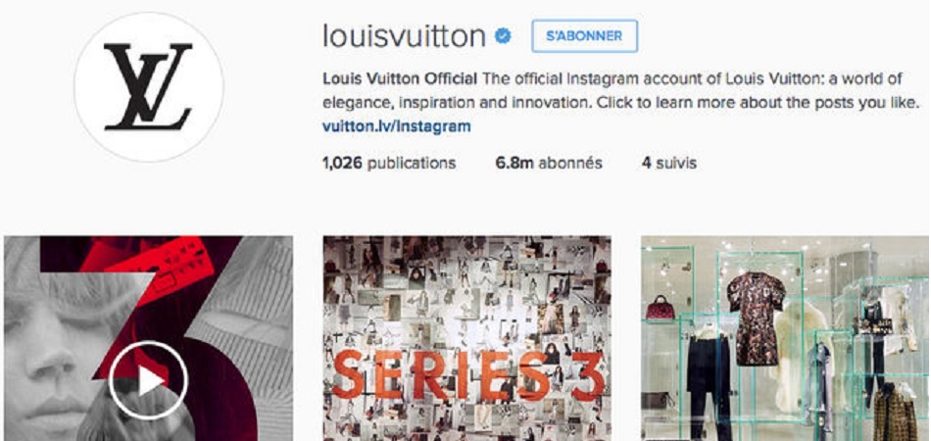
Task: Click the red handbag in the store photo
Action: [660, 309]
